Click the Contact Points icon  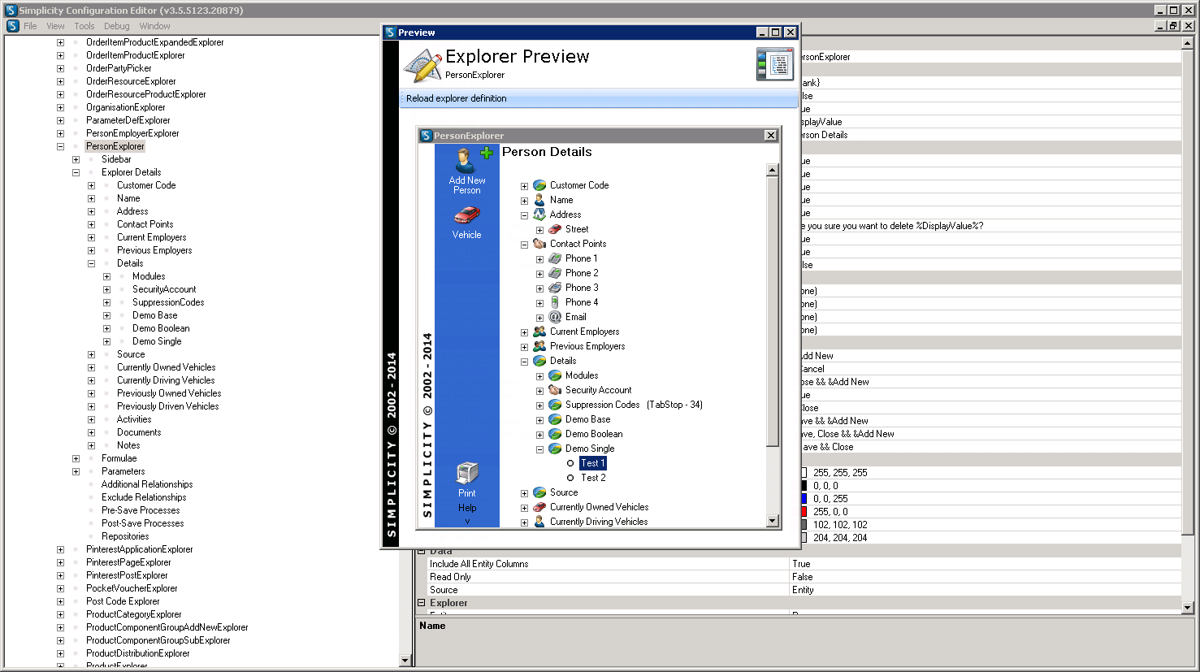point(539,244)
